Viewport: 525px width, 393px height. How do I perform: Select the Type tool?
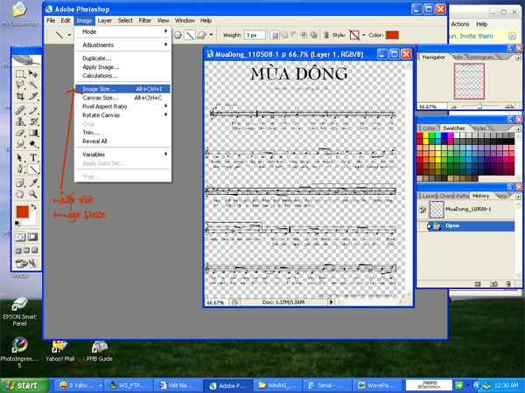point(33,158)
